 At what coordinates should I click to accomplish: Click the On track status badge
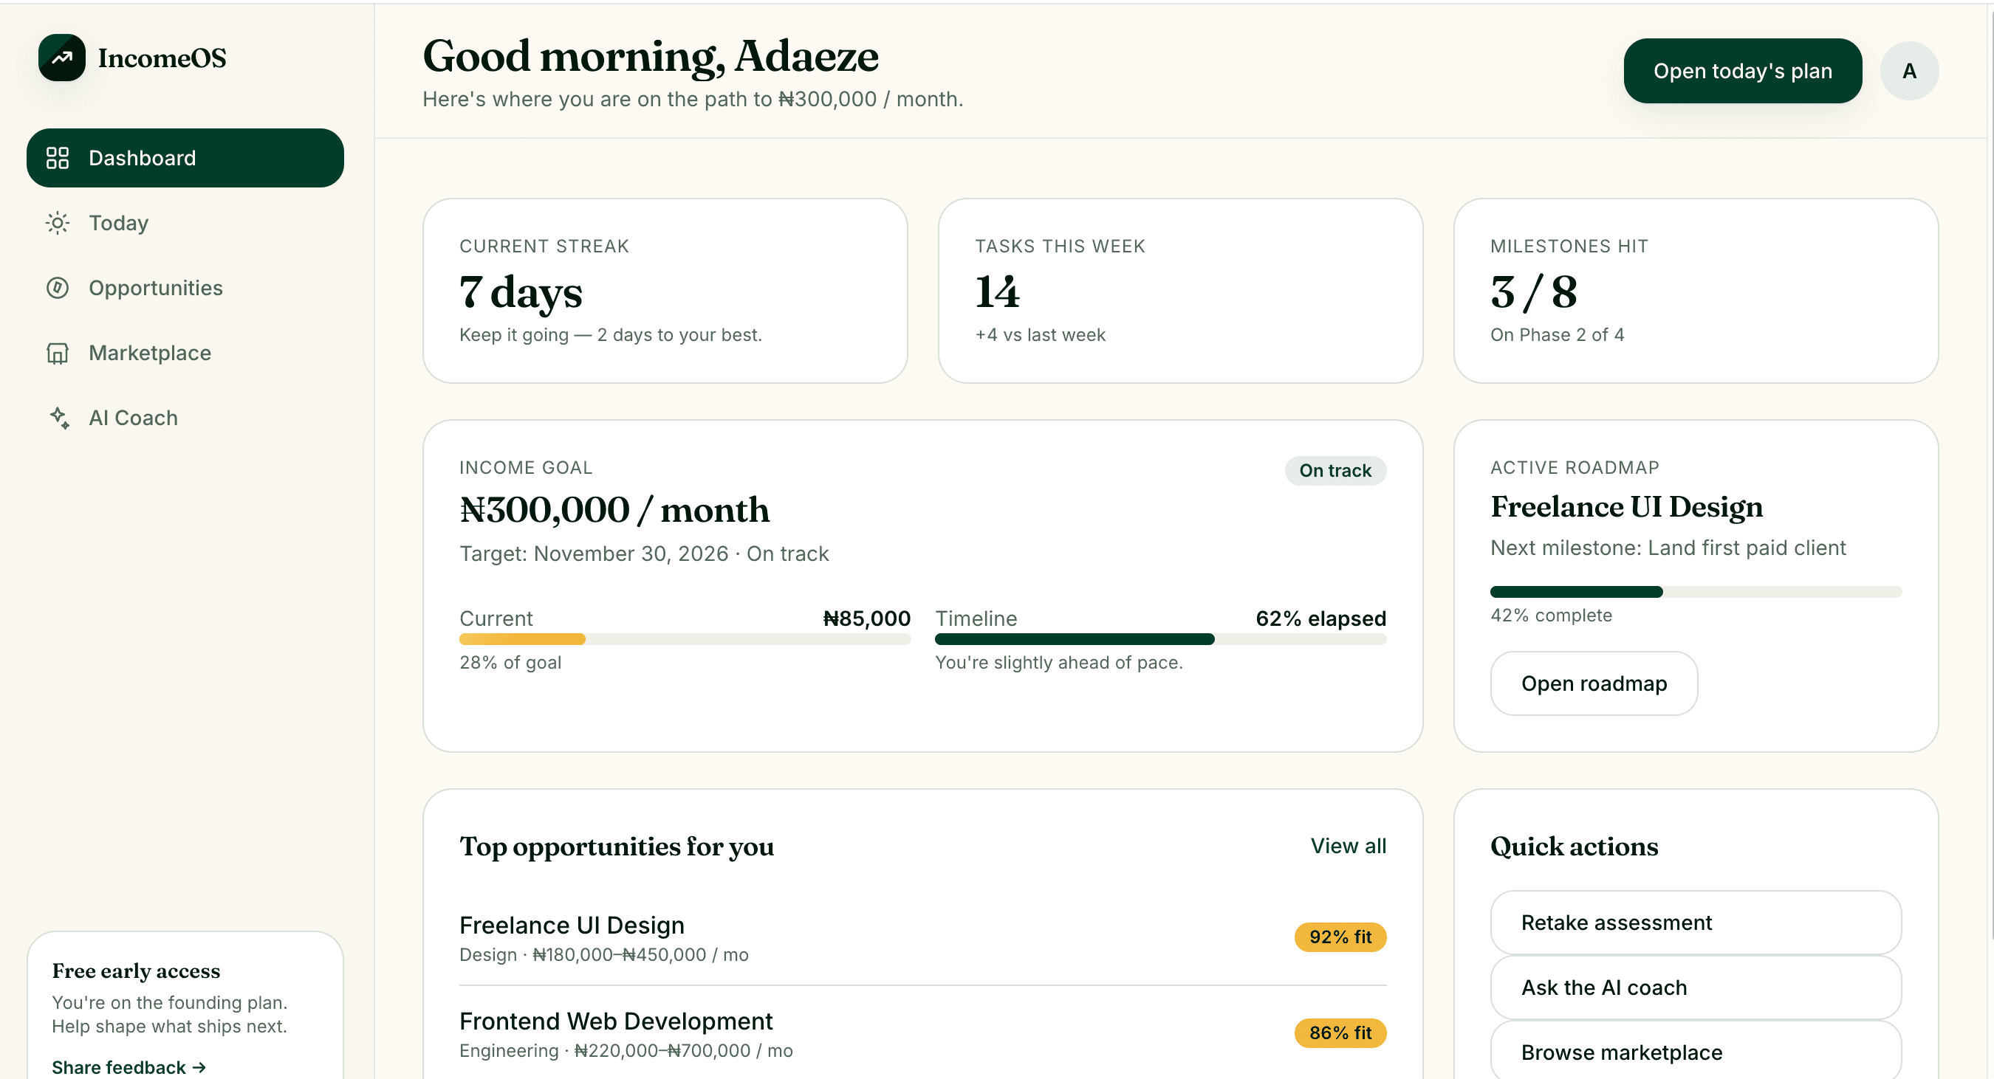point(1335,471)
